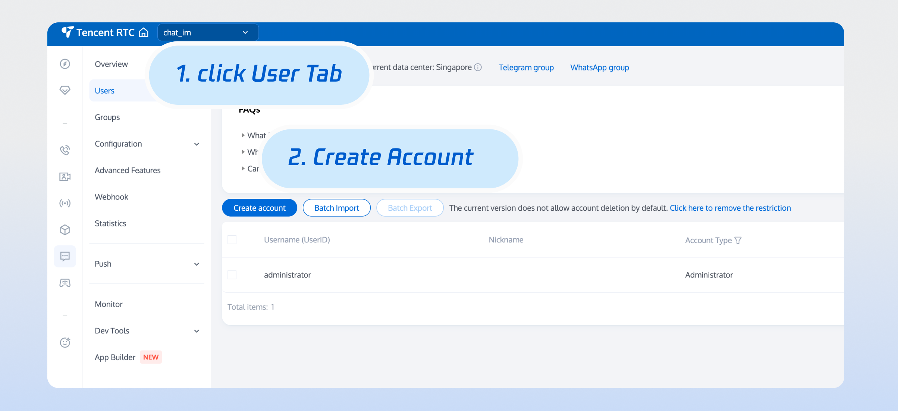Click the video conference sidebar icon
This screenshot has width=898, height=411.
(x=65, y=176)
